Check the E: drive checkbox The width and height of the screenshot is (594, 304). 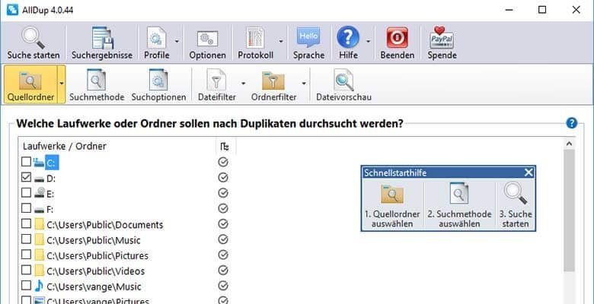point(26,193)
